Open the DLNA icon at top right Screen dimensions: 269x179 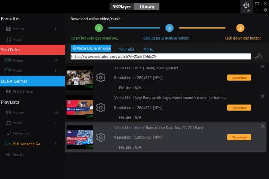(247, 7)
